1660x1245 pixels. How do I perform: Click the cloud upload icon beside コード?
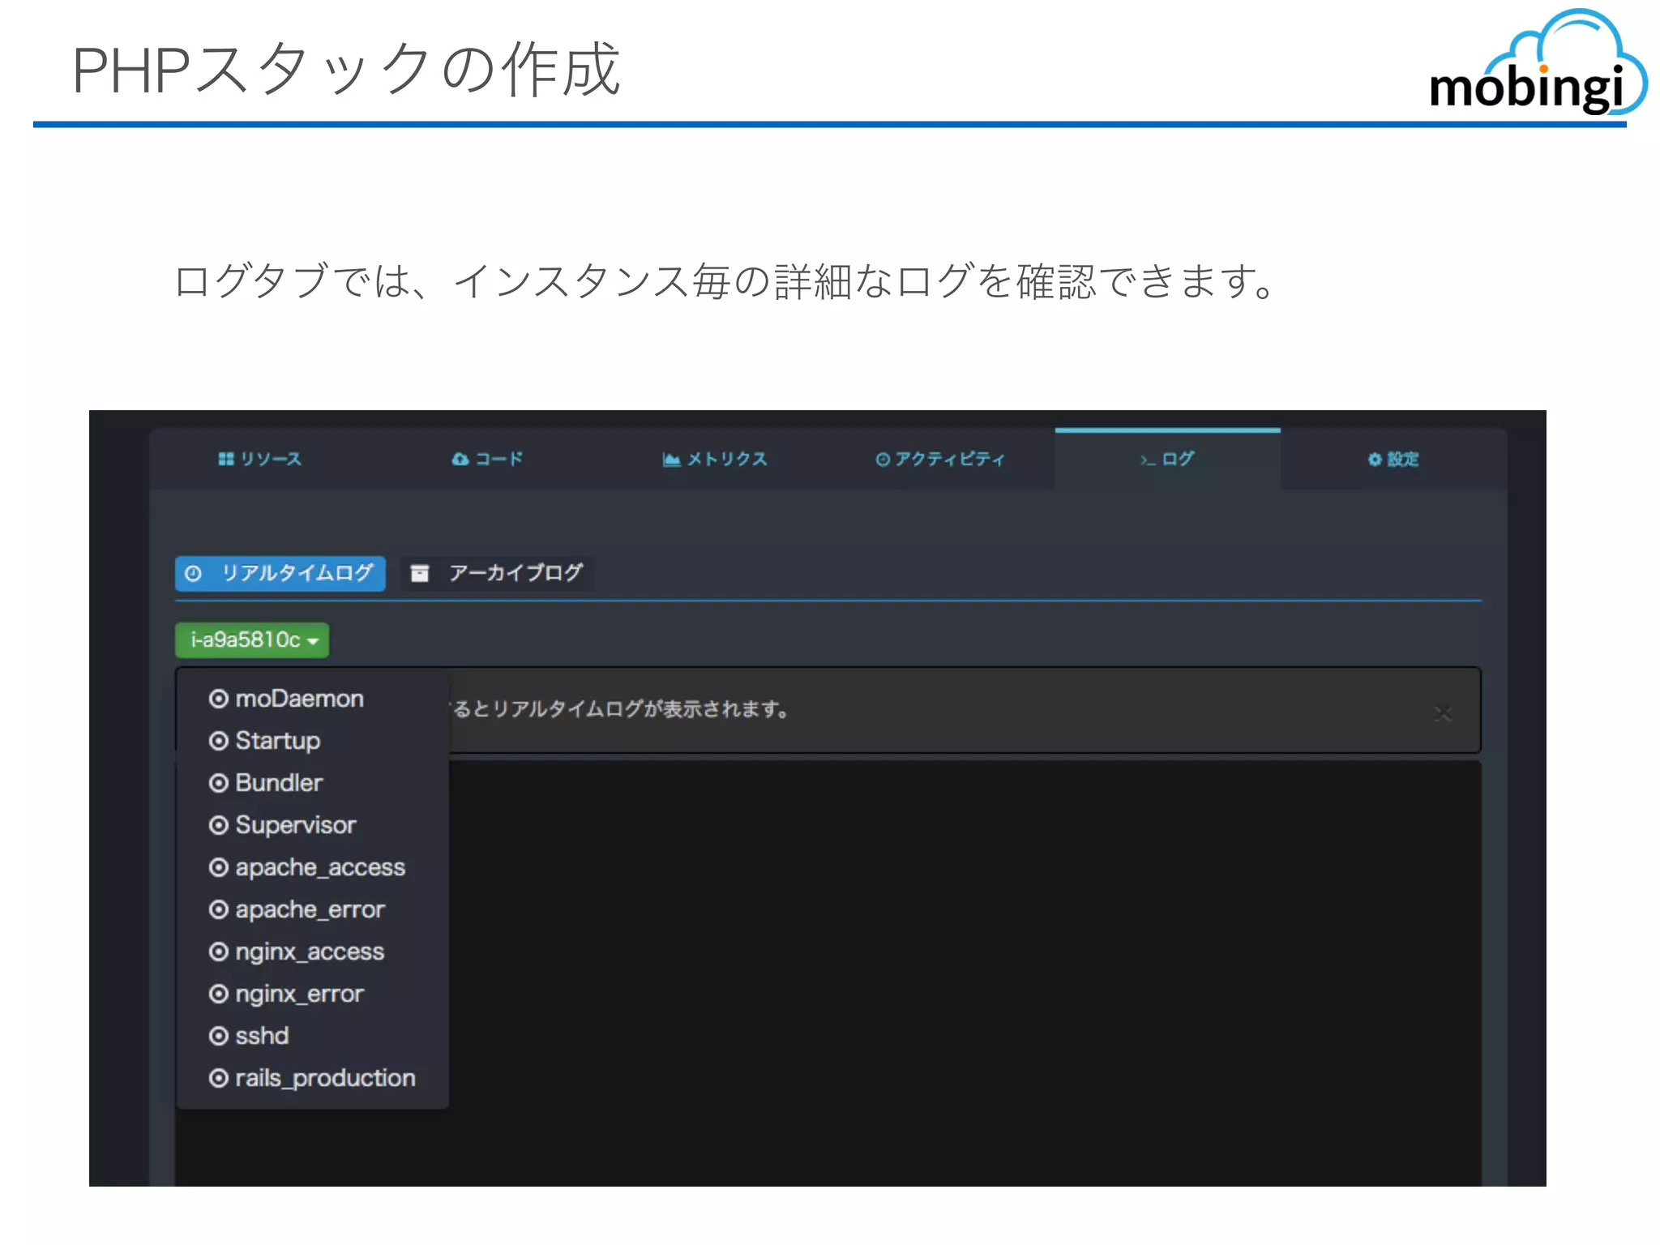(x=460, y=459)
